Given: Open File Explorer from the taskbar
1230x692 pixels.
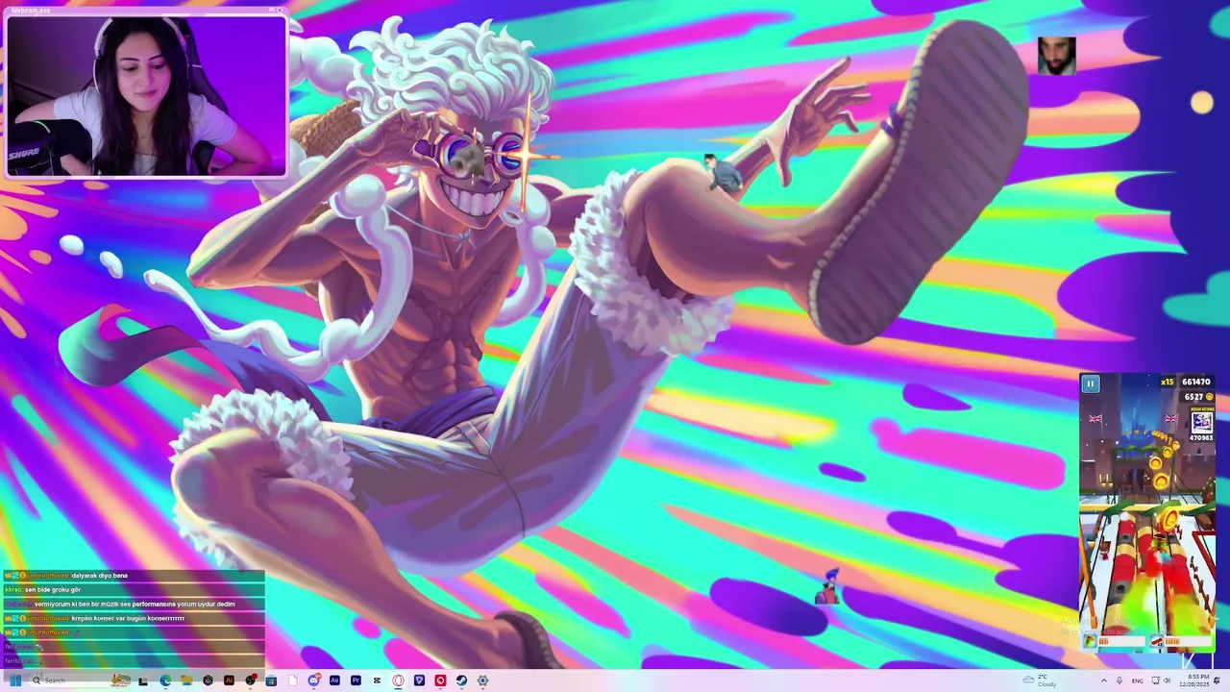Looking at the screenshot, I should (x=186, y=680).
